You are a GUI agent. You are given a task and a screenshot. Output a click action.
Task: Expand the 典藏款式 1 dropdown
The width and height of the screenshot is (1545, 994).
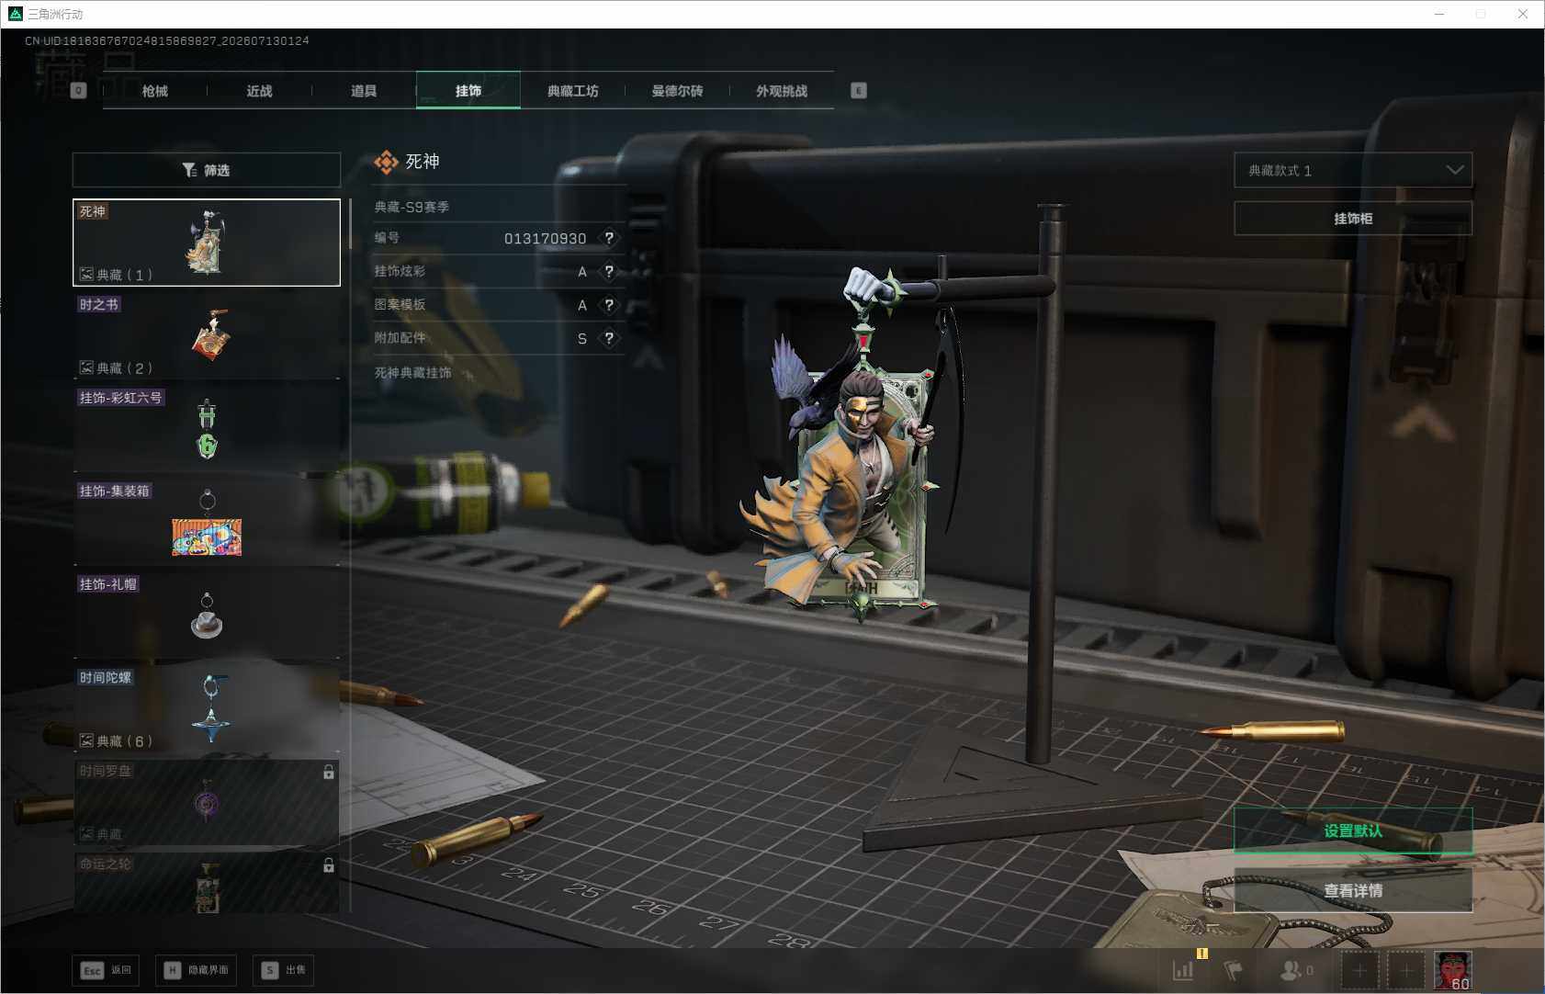tap(1353, 170)
